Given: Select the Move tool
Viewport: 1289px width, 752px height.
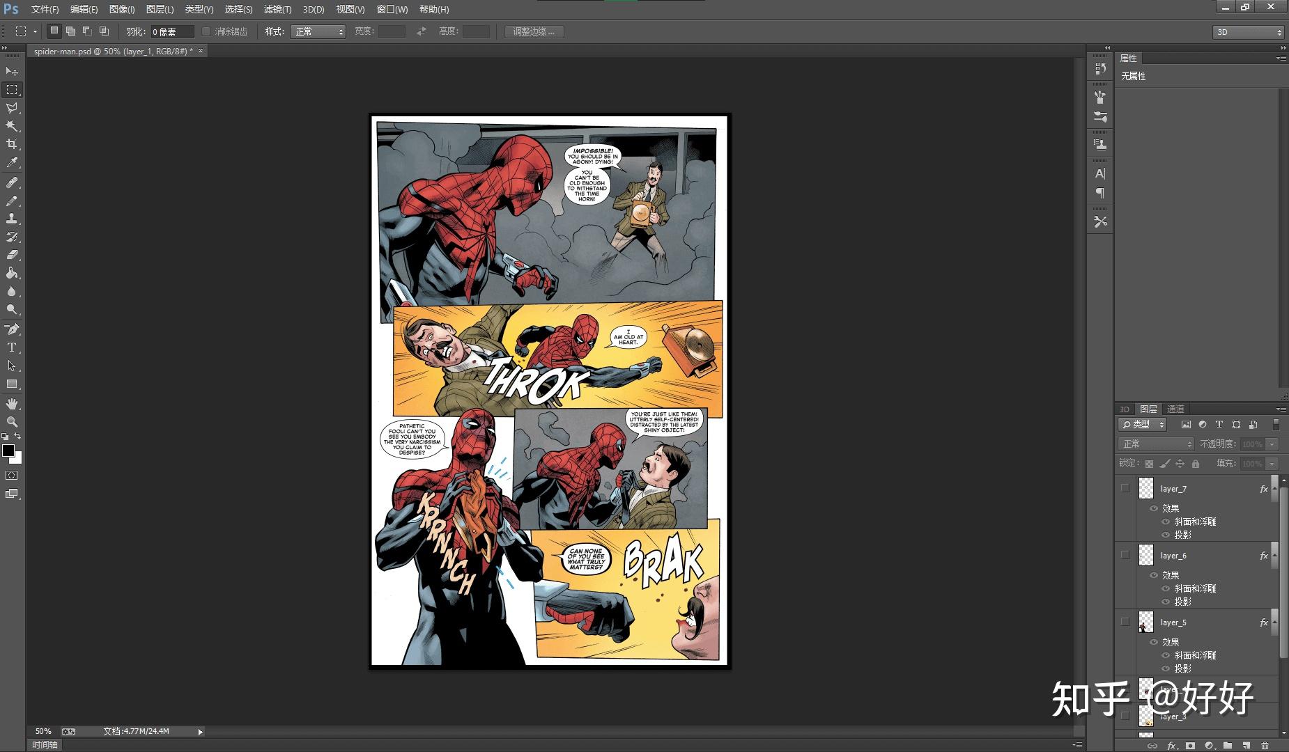Looking at the screenshot, I should pyautogui.click(x=12, y=72).
